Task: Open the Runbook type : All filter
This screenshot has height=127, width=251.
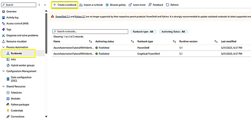Action: 143,32
